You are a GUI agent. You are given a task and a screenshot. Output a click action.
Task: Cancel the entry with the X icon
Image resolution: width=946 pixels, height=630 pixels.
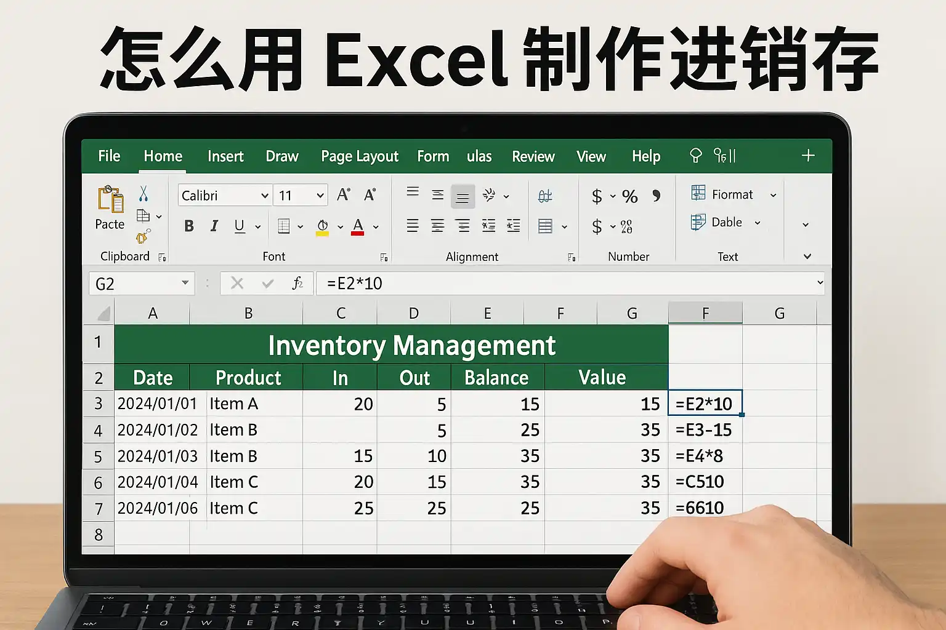[x=237, y=283]
